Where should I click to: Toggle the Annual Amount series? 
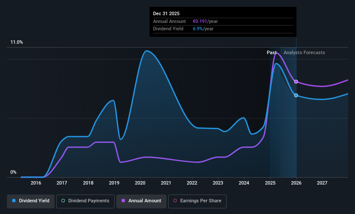(141, 201)
